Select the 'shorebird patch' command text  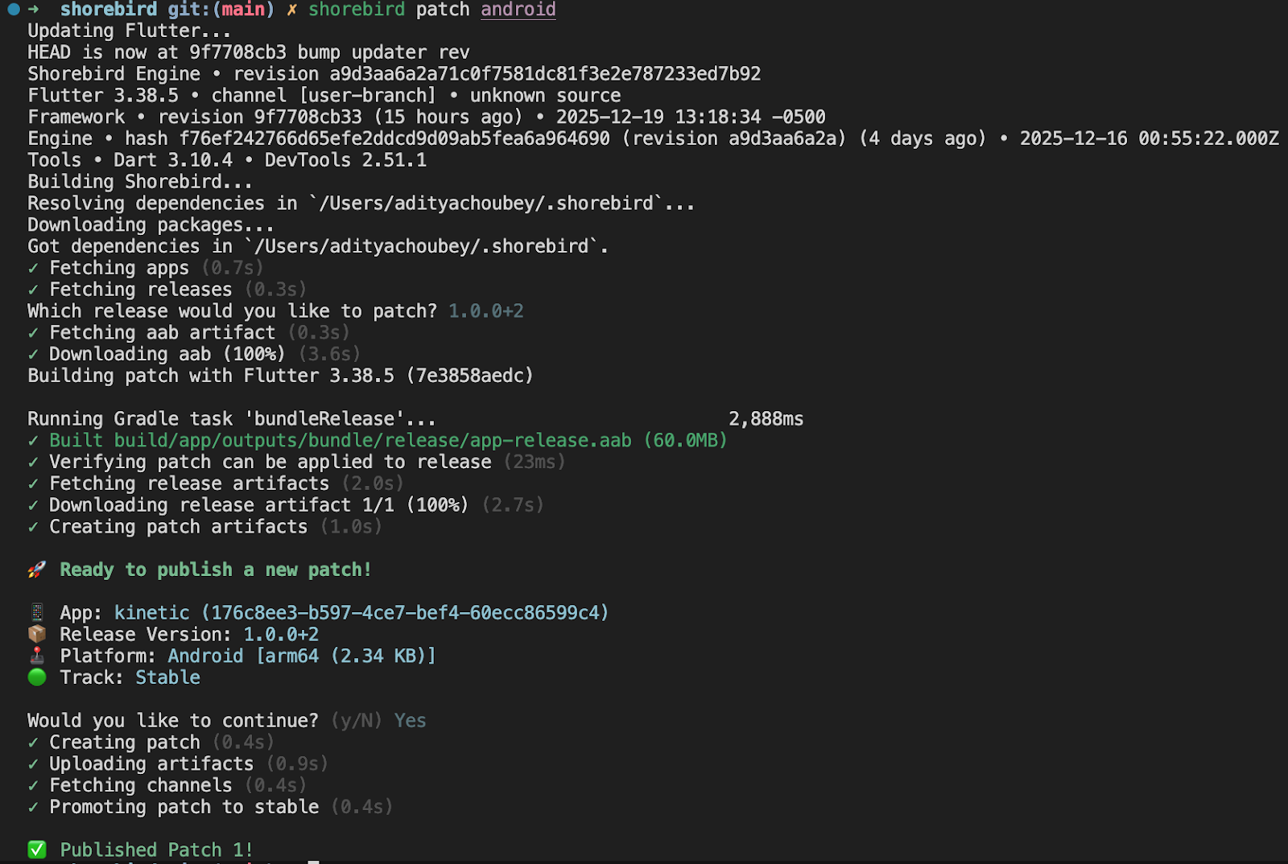coord(389,10)
